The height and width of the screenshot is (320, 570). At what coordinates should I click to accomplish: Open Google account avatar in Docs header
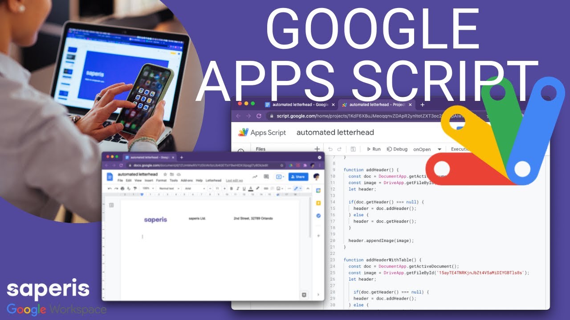pos(316,176)
